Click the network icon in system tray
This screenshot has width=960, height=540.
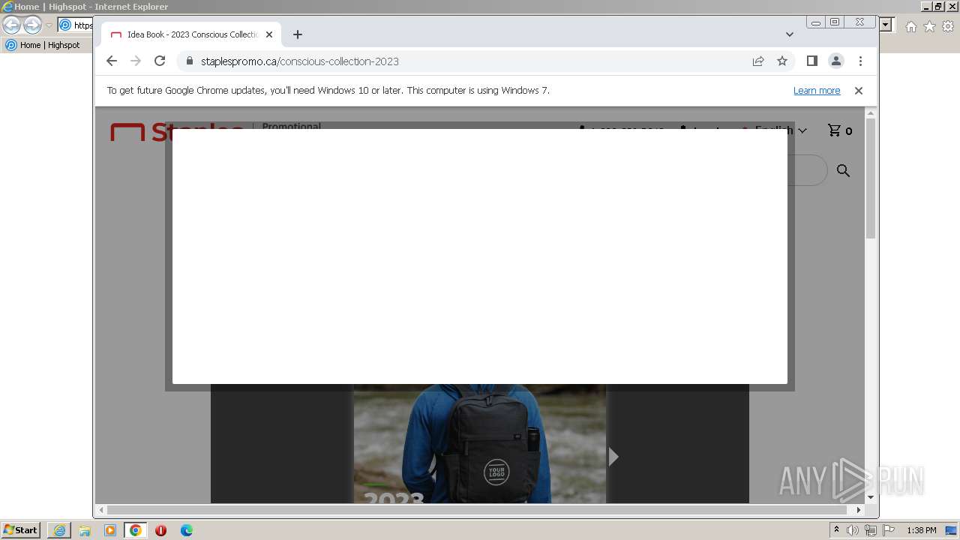871,530
